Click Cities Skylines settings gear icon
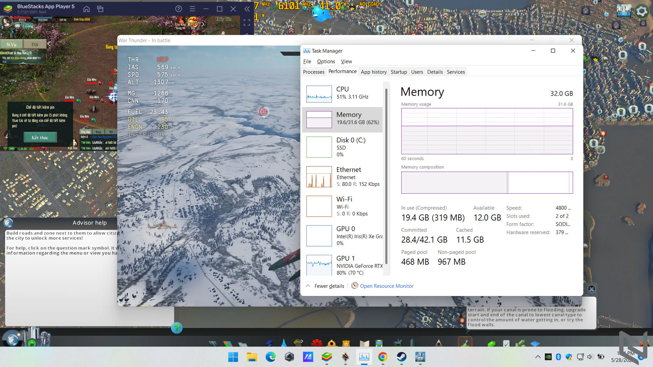 pos(642,11)
